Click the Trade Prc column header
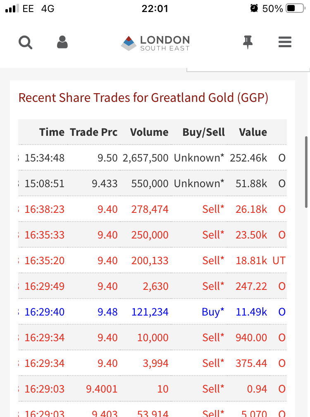 tap(94, 132)
